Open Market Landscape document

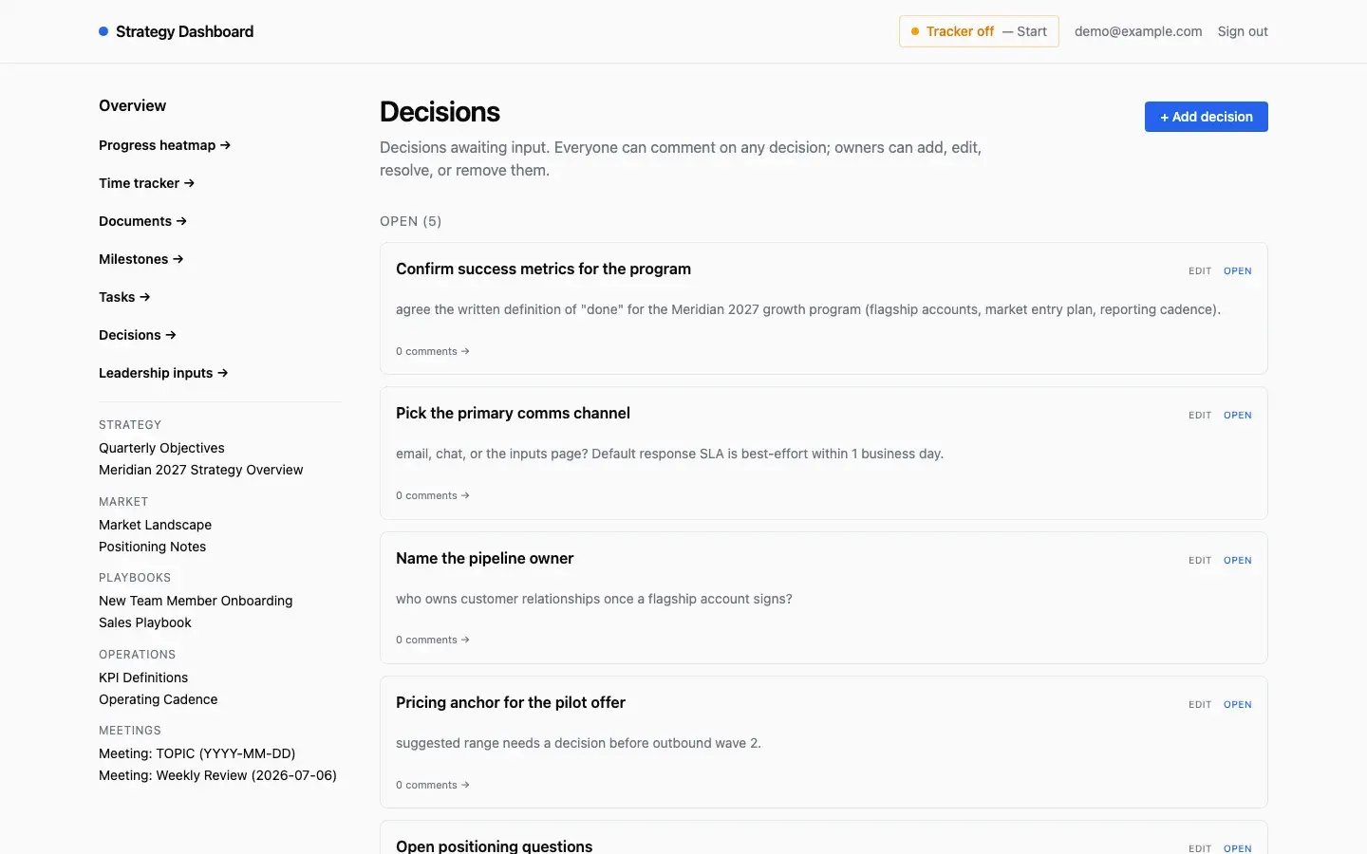tap(155, 525)
